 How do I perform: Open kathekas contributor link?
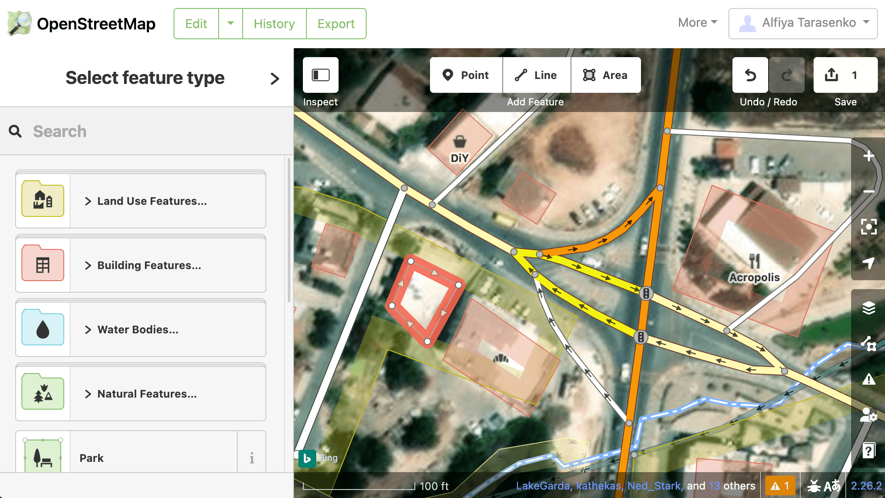(600, 486)
